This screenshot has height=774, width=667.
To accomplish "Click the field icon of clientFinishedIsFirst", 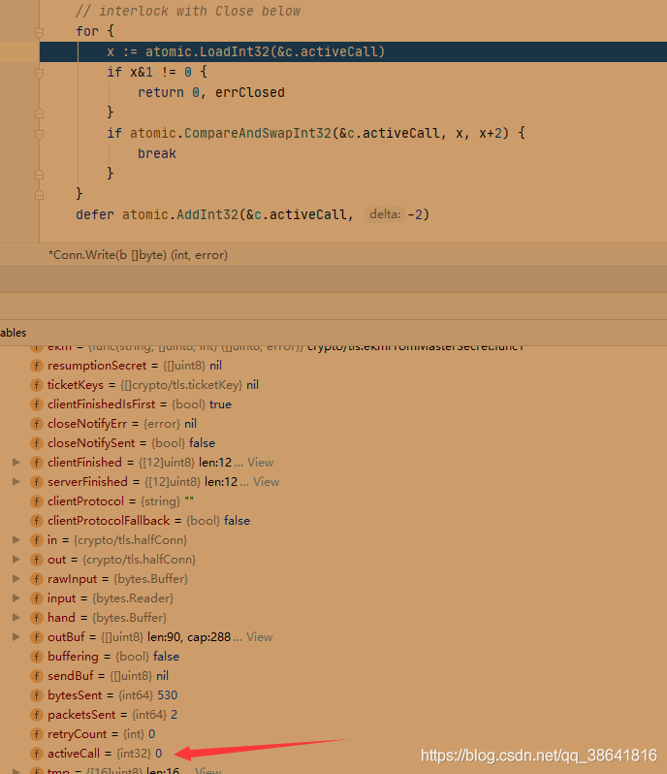I will tap(37, 404).
